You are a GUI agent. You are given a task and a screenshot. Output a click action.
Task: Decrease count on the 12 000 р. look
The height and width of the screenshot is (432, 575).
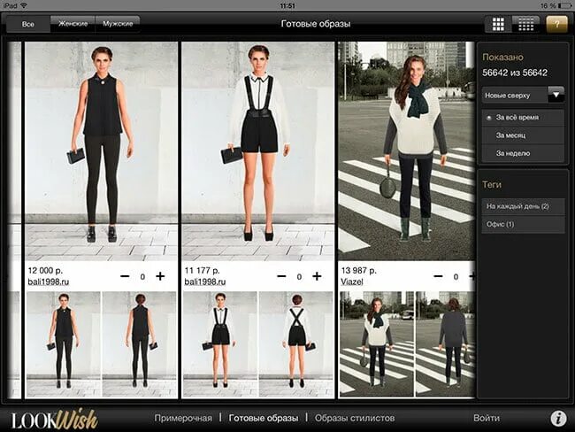click(125, 276)
